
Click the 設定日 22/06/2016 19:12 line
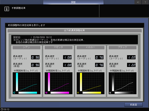click(x=33, y=37)
